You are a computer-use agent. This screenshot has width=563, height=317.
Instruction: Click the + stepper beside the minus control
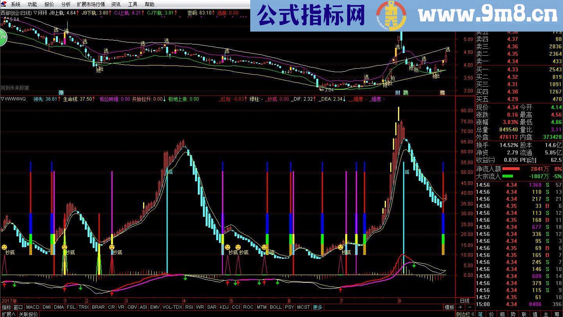coord(461,307)
